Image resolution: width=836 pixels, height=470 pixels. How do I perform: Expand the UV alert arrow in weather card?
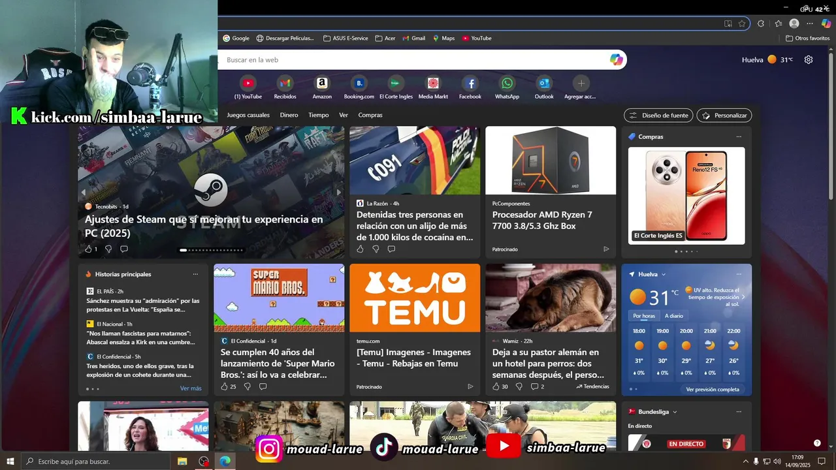(743, 297)
